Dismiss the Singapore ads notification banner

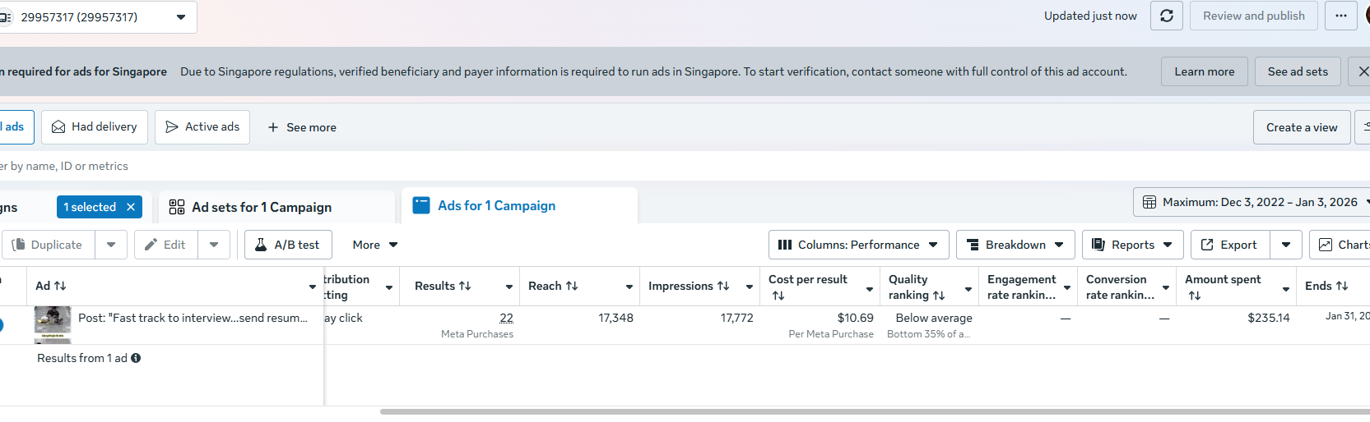[1363, 71]
